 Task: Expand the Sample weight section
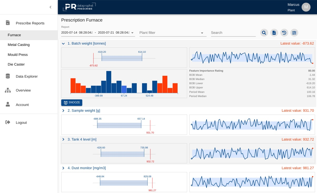63,110
